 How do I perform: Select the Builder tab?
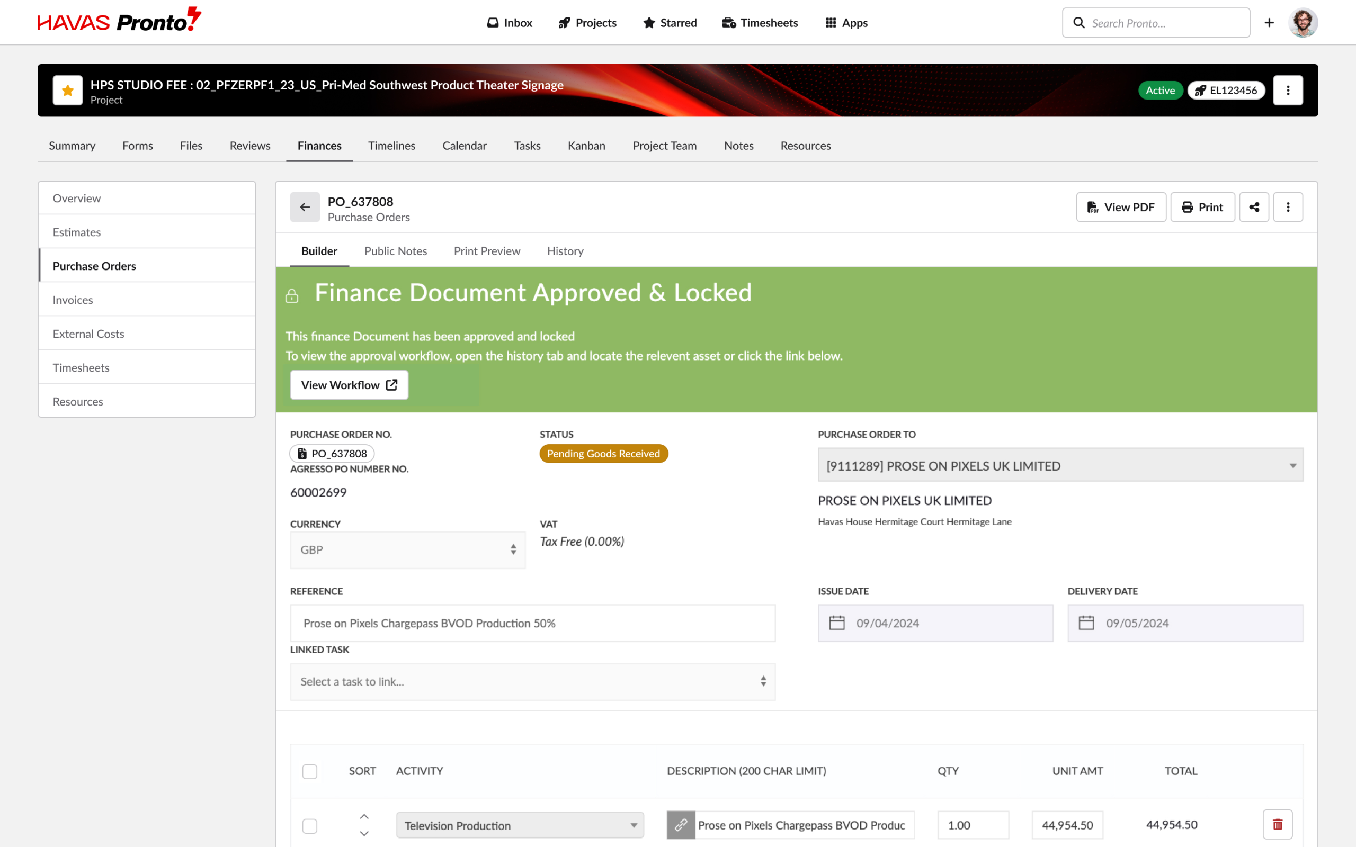coord(319,251)
